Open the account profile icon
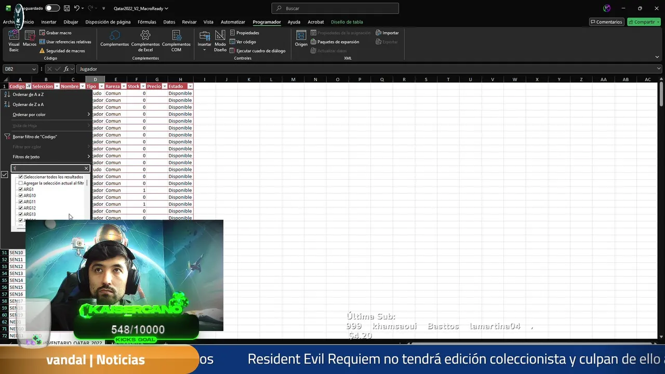The image size is (665, 374). coord(607,8)
